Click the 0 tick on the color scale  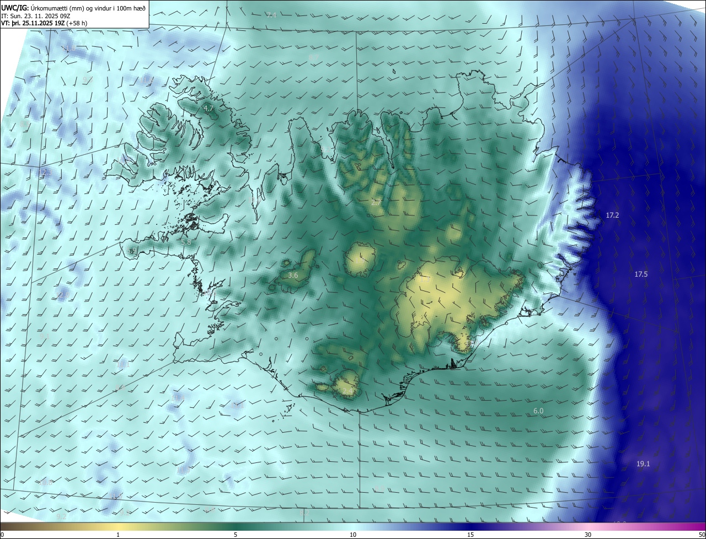point(2,535)
